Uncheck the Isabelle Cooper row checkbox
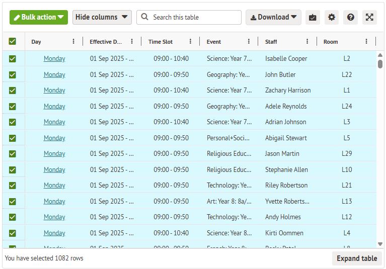Viewport: 386px width, 269px height. coord(13,59)
